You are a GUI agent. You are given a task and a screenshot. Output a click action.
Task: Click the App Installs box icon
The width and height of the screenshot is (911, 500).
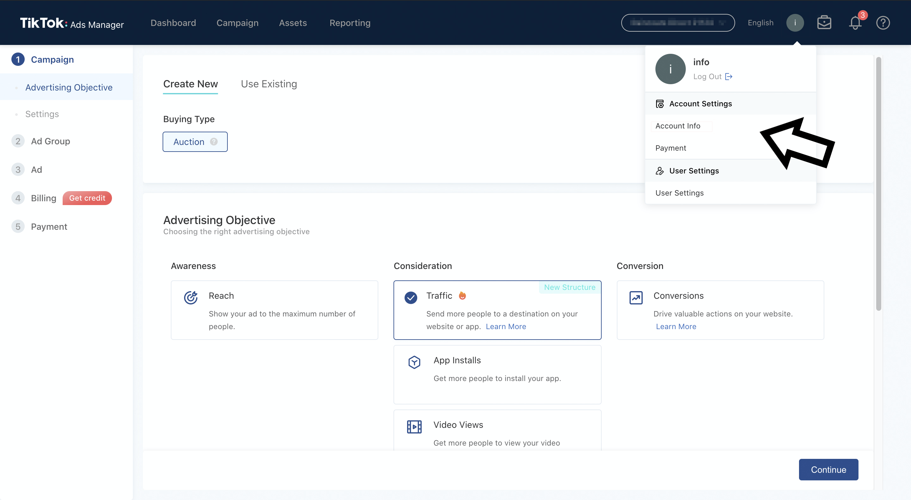click(x=414, y=362)
